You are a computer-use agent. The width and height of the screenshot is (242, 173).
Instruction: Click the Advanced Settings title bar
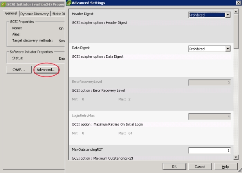(149, 3)
